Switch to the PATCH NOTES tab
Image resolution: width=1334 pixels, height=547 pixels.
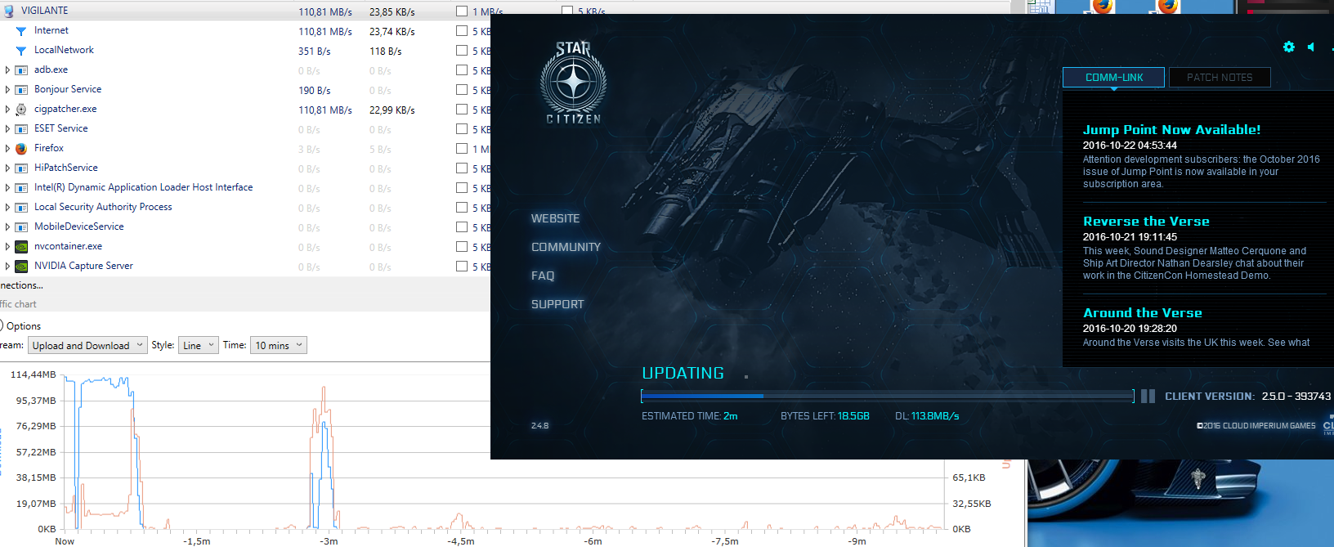[x=1220, y=78]
